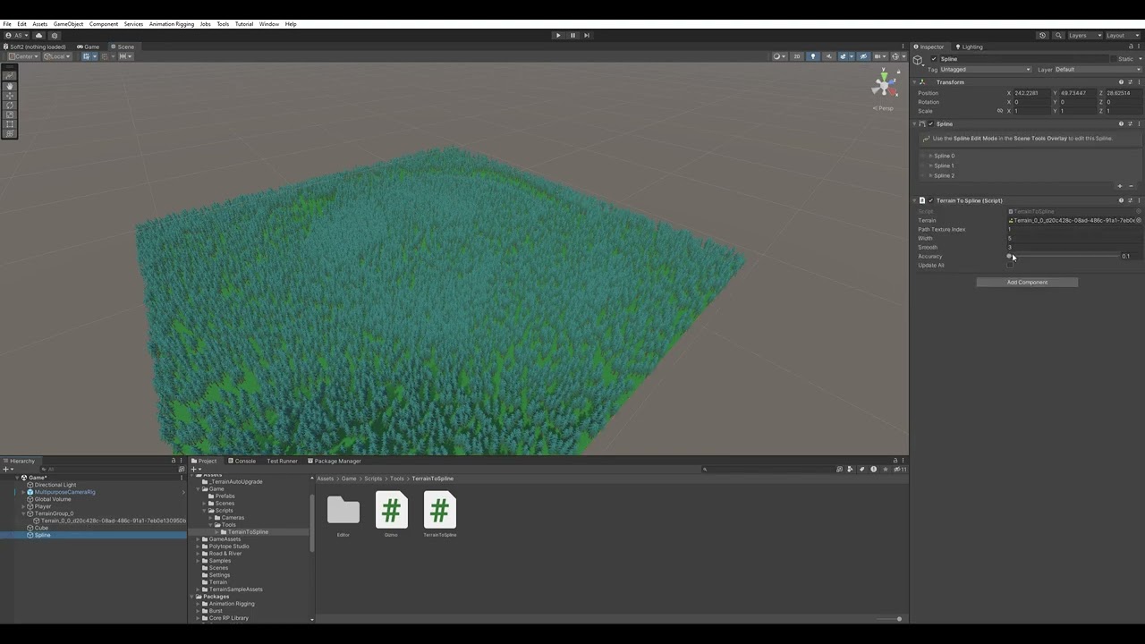Viewport: 1145px width, 644px height.
Task: Enable the Update All checkbox
Action: [x=1010, y=266]
